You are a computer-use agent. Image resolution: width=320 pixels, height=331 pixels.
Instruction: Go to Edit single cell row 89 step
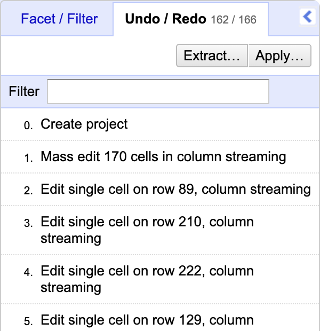160,190
